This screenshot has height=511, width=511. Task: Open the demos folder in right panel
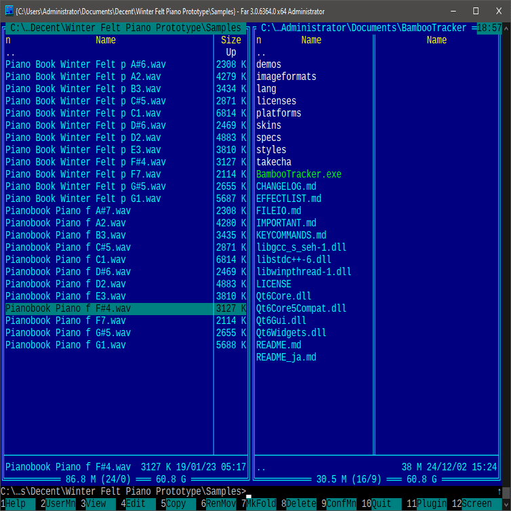coord(268,64)
